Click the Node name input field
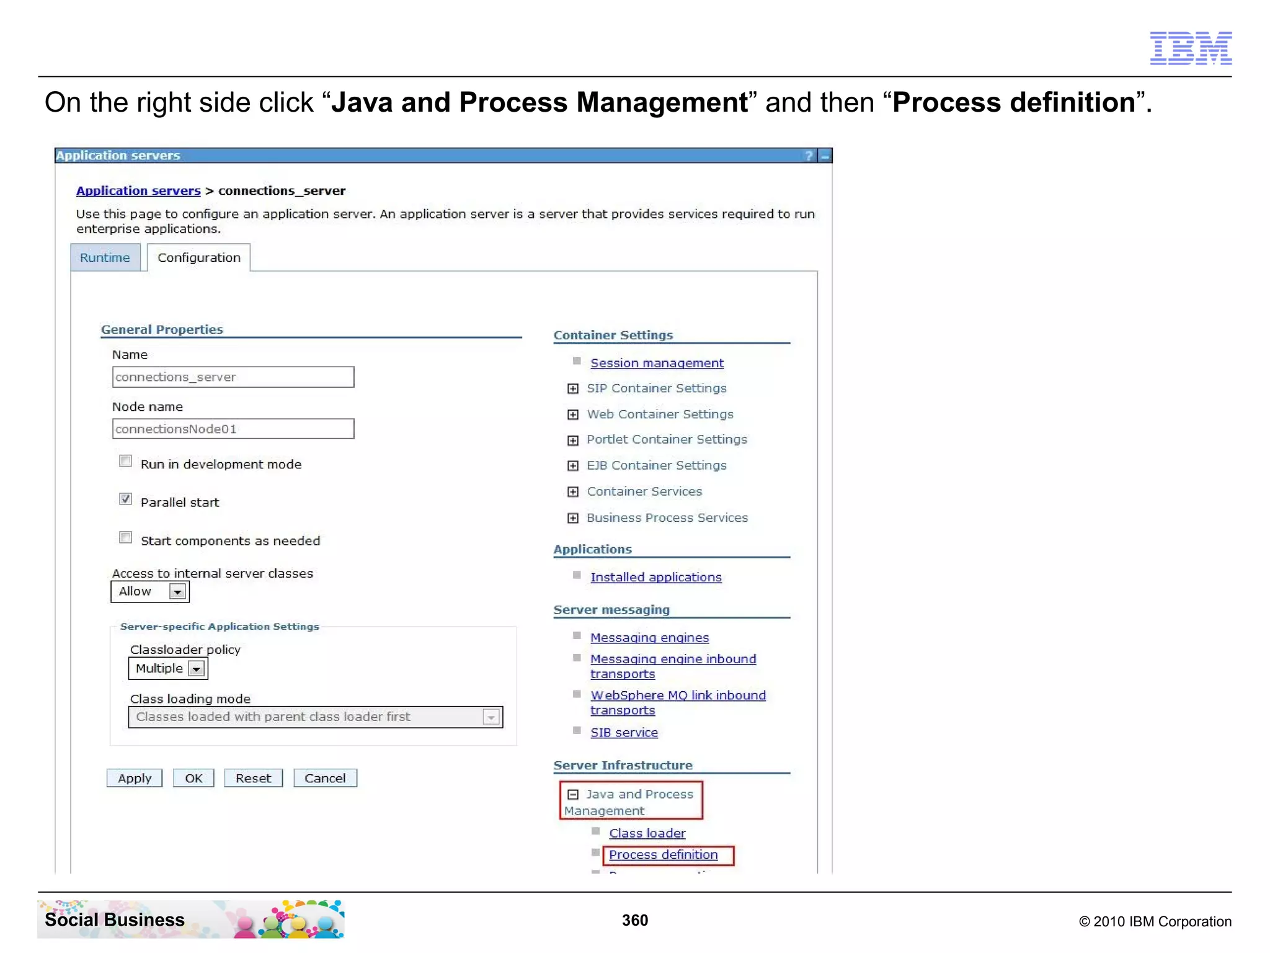 (233, 429)
